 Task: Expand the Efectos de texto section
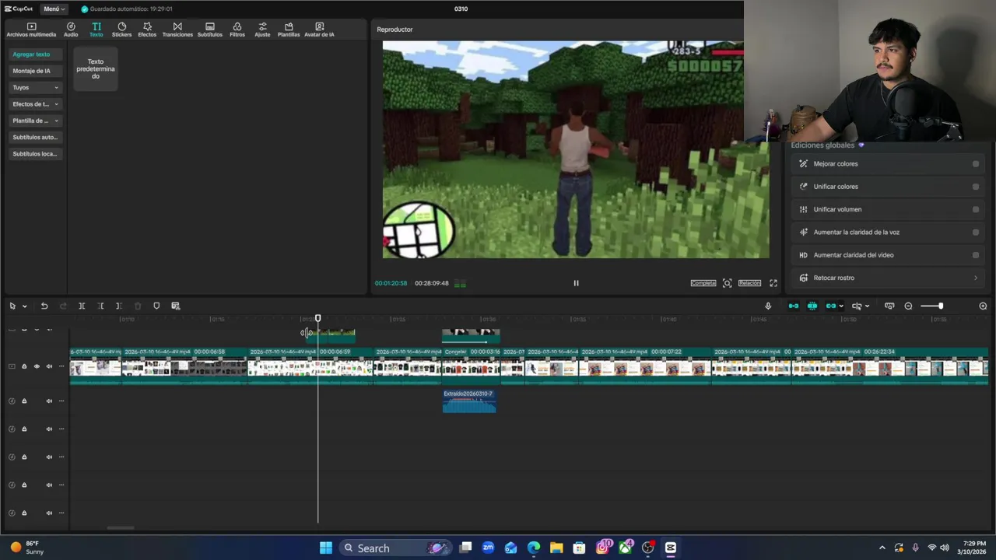coord(35,104)
